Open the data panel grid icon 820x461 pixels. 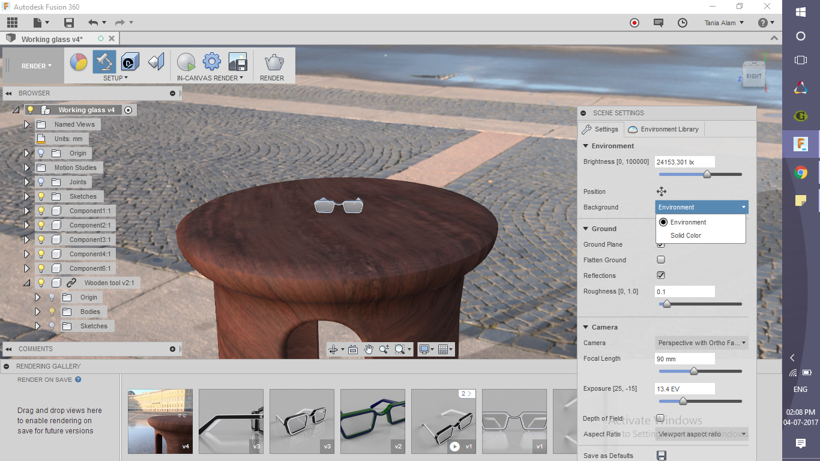click(x=12, y=23)
